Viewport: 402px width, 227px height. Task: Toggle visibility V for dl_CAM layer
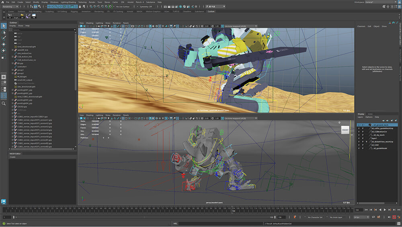point(359,145)
